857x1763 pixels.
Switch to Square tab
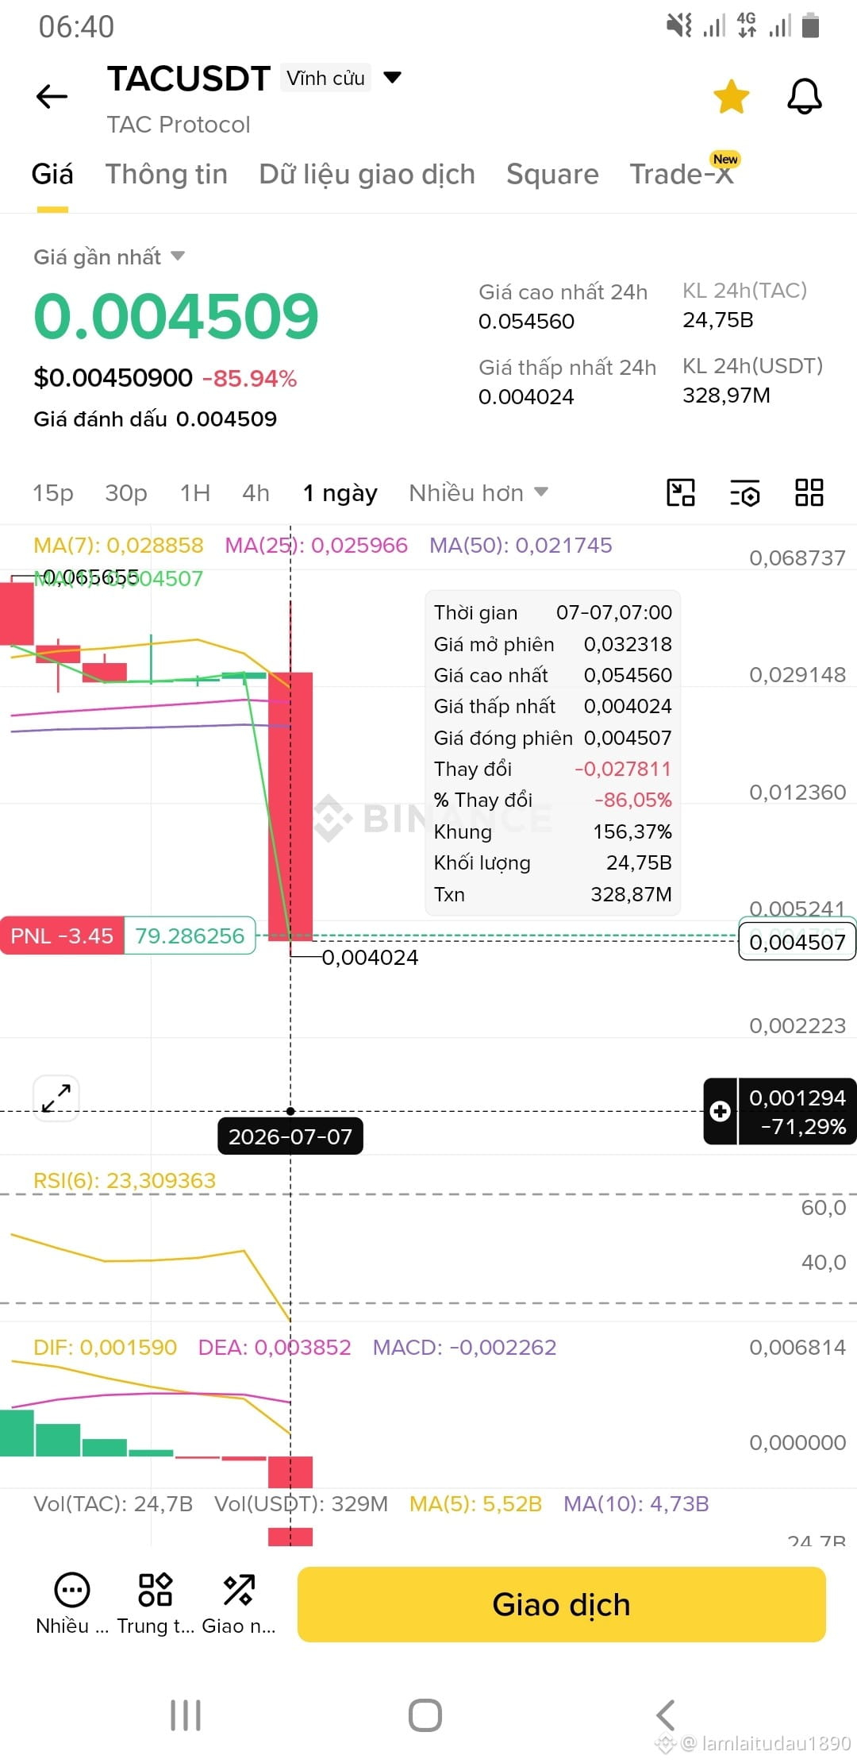tap(552, 174)
